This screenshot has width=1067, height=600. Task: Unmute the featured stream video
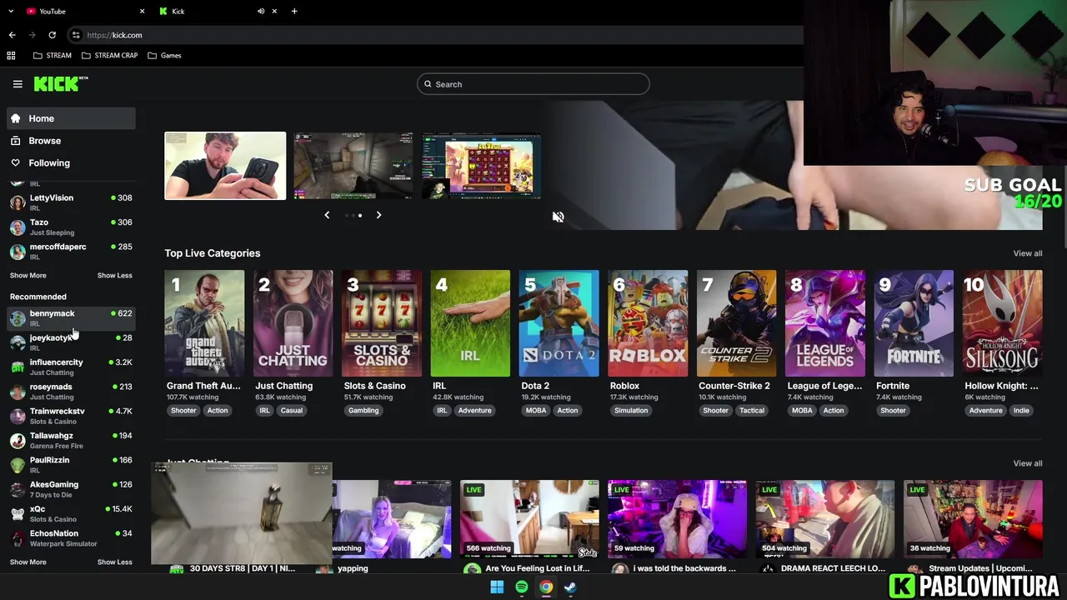pos(559,217)
